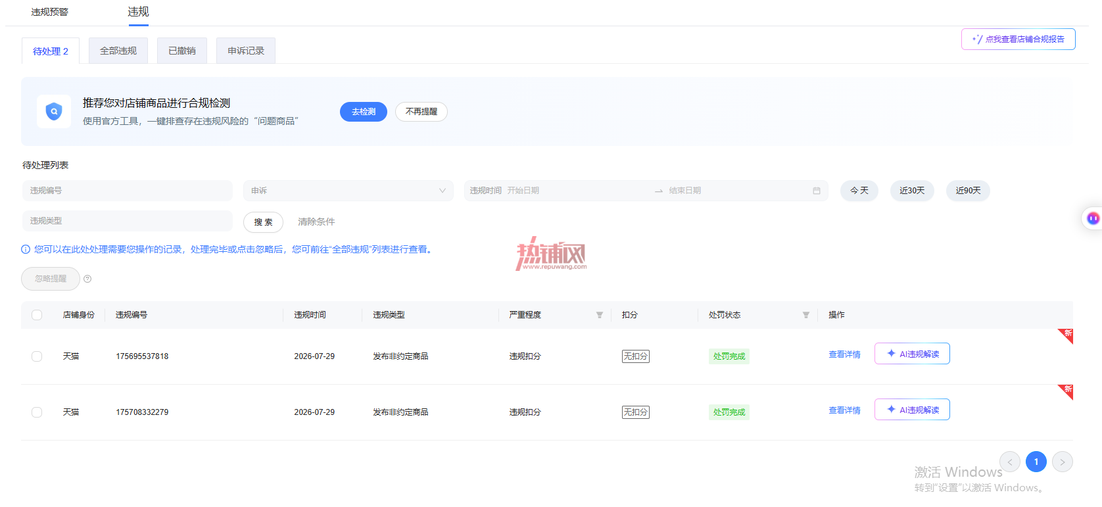Click the 近30天 quick date button

coord(912,191)
